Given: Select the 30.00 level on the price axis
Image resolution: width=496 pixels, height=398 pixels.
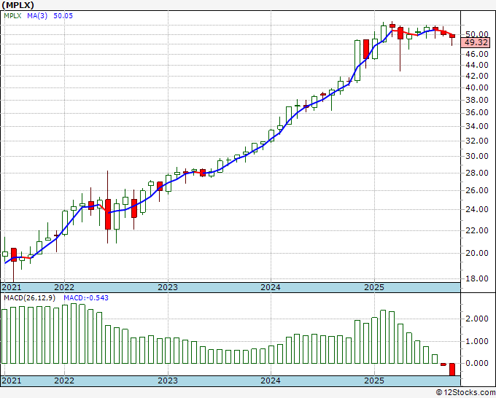Looking at the screenshot, I should tap(477, 156).
